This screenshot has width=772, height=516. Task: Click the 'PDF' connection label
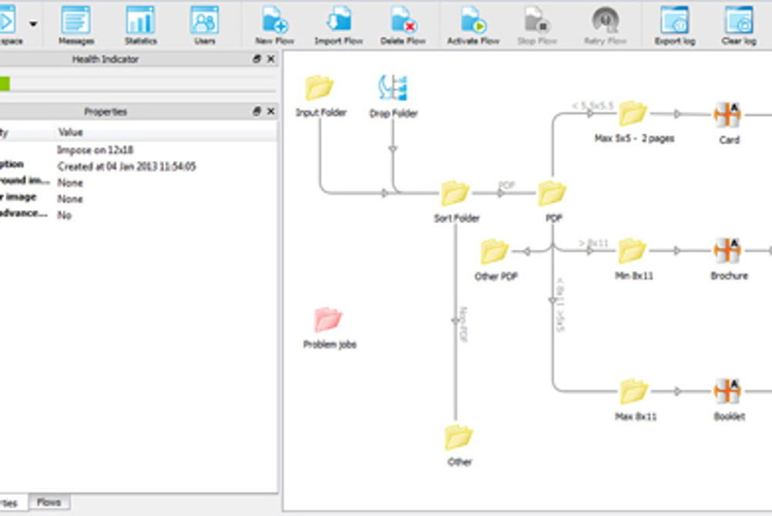[506, 185]
